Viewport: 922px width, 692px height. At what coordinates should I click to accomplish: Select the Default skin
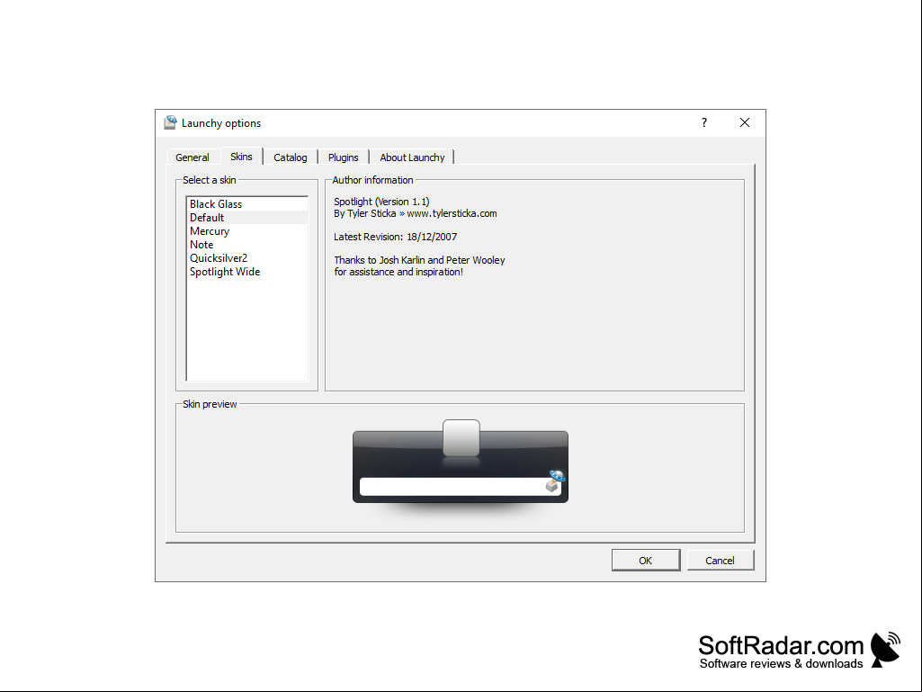[x=247, y=218]
